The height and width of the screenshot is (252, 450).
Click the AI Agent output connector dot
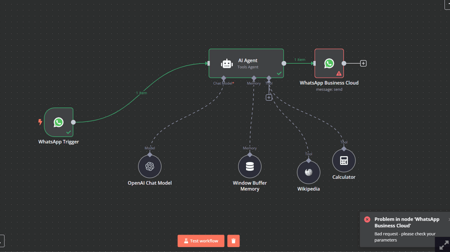click(284, 63)
